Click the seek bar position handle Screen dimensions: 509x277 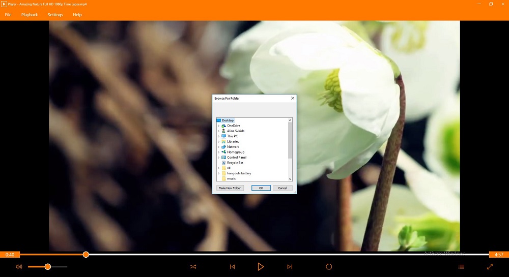click(x=86, y=255)
